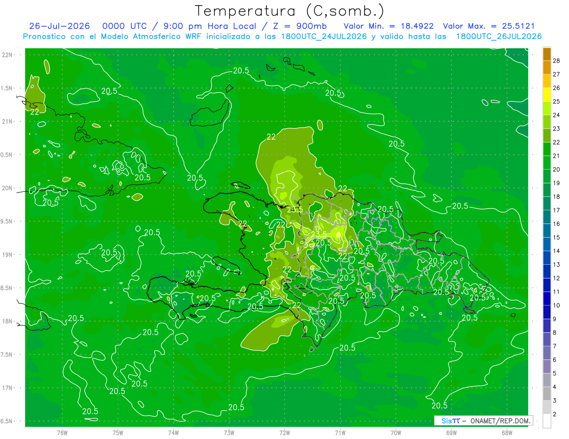Pick the yellow legend swatch between 25 and 26
569x439 pixels.
[547, 95]
